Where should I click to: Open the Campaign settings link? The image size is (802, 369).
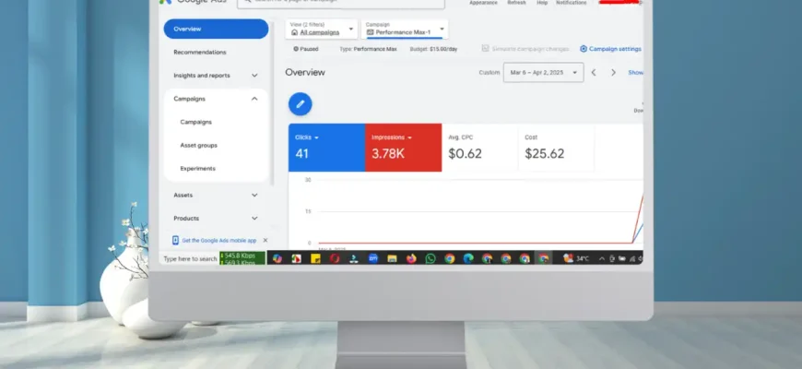[x=615, y=49]
